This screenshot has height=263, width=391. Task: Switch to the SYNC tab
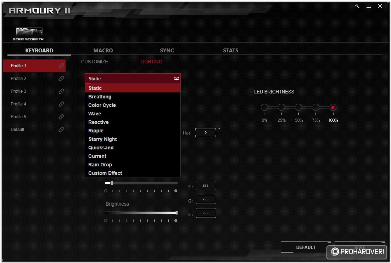167,50
